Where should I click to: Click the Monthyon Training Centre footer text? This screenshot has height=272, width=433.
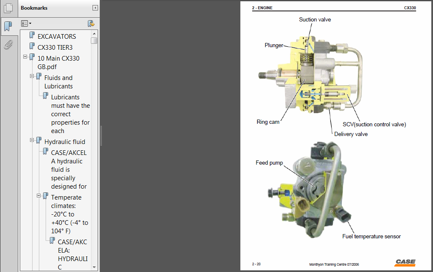(x=334, y=264)
